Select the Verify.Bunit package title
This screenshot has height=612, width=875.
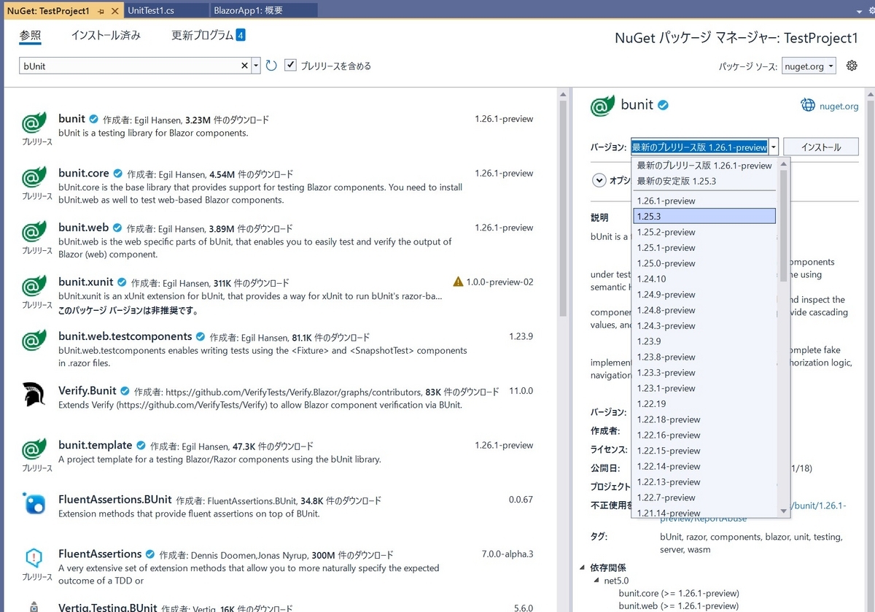tap(87, 390)
